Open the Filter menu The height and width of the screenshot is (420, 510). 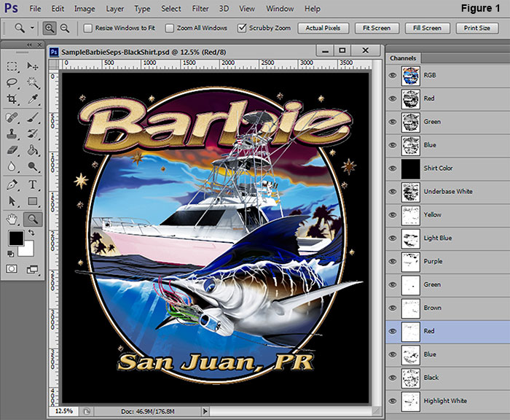pos(200,9)
